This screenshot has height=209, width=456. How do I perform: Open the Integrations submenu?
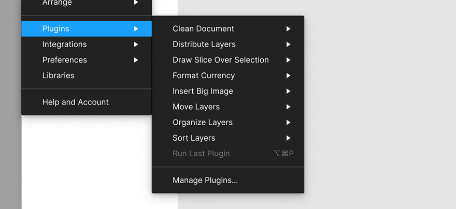87,44
